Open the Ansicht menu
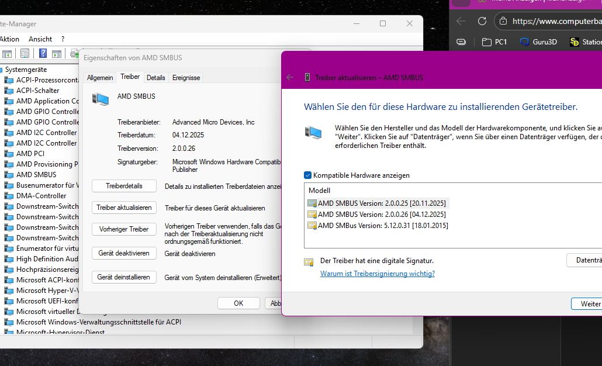 [x=40, y=39]
